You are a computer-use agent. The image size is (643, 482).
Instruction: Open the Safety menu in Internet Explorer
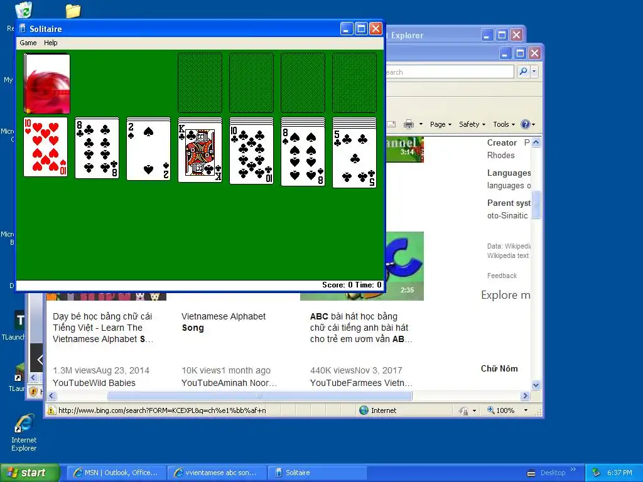[x=472, y=124]
